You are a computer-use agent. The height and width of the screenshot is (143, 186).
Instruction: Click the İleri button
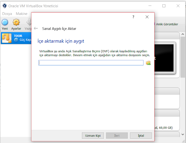[x=117, y=135]
